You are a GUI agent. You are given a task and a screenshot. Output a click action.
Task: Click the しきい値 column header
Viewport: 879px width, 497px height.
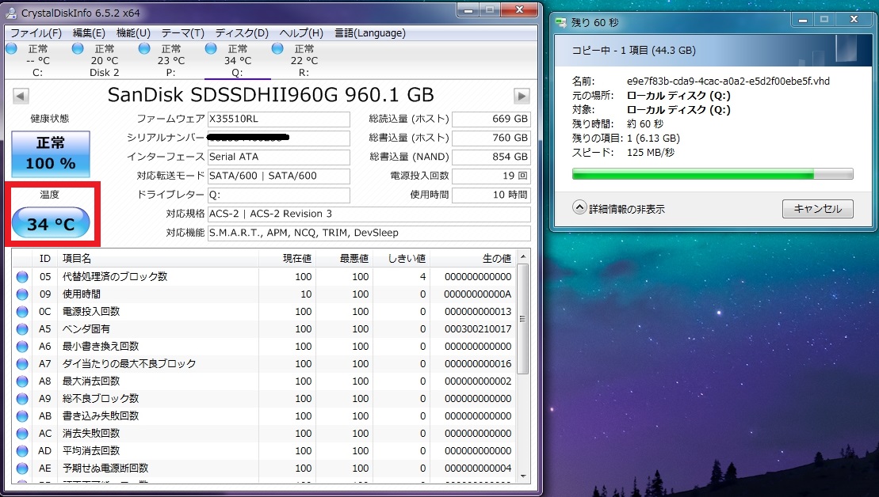point(401,258)
